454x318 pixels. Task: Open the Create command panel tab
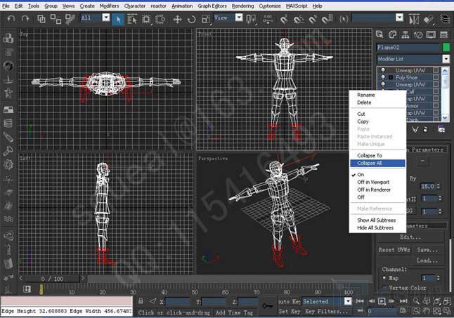pyautogui.click(x=380, y=34)
